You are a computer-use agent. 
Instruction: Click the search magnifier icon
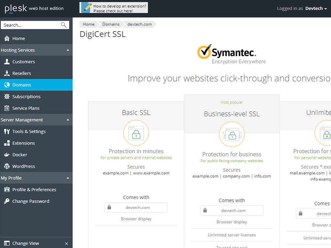(64, 25)
